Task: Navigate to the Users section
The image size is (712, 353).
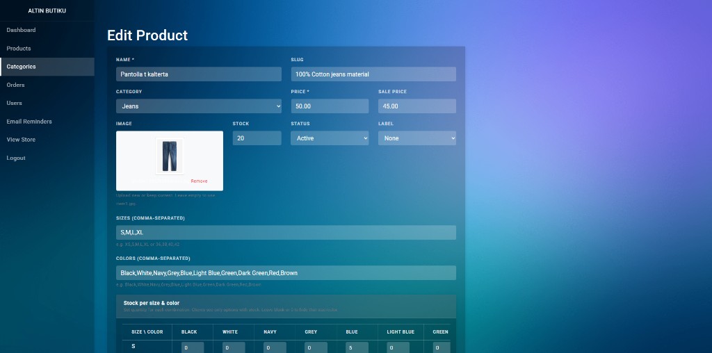Action: (15, 103)
